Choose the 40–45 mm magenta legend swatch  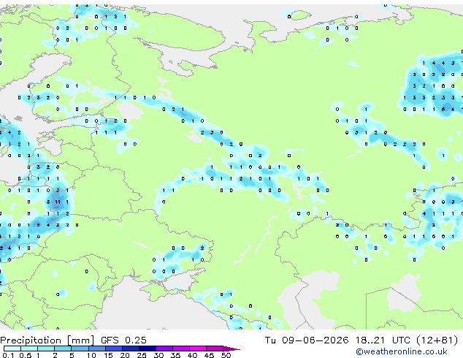tap(198, 349)
